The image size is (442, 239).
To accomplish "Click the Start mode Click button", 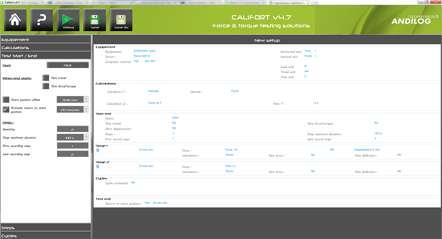I will click(68, 65).
